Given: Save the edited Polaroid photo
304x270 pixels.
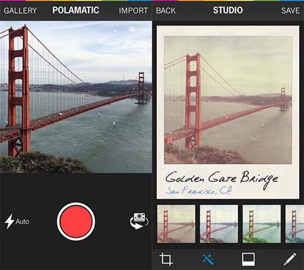Looking at the screenshot, I should [290, 10].
